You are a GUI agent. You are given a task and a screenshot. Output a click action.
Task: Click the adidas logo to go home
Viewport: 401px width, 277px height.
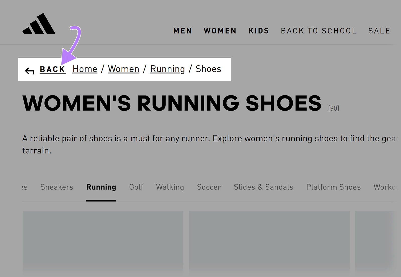click(39, 24)
